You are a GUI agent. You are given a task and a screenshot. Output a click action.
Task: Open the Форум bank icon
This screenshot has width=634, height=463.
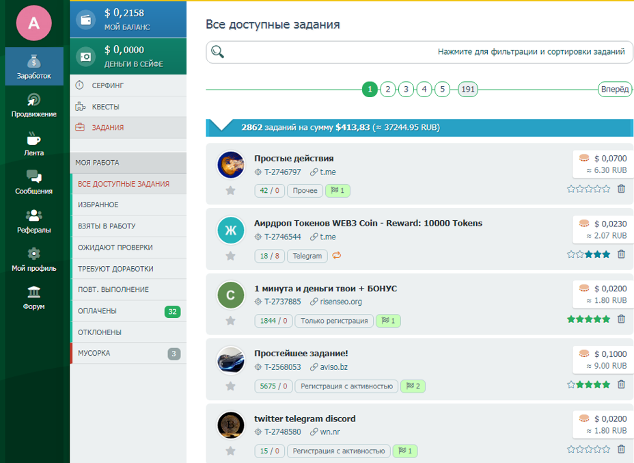[34, 292]
